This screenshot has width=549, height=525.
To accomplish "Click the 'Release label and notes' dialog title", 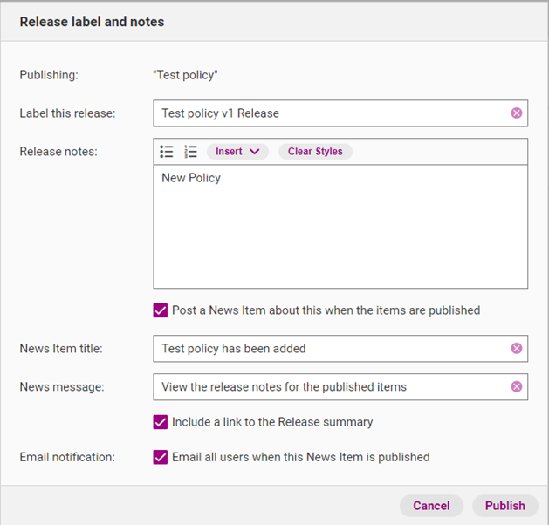I will [92, 22].
